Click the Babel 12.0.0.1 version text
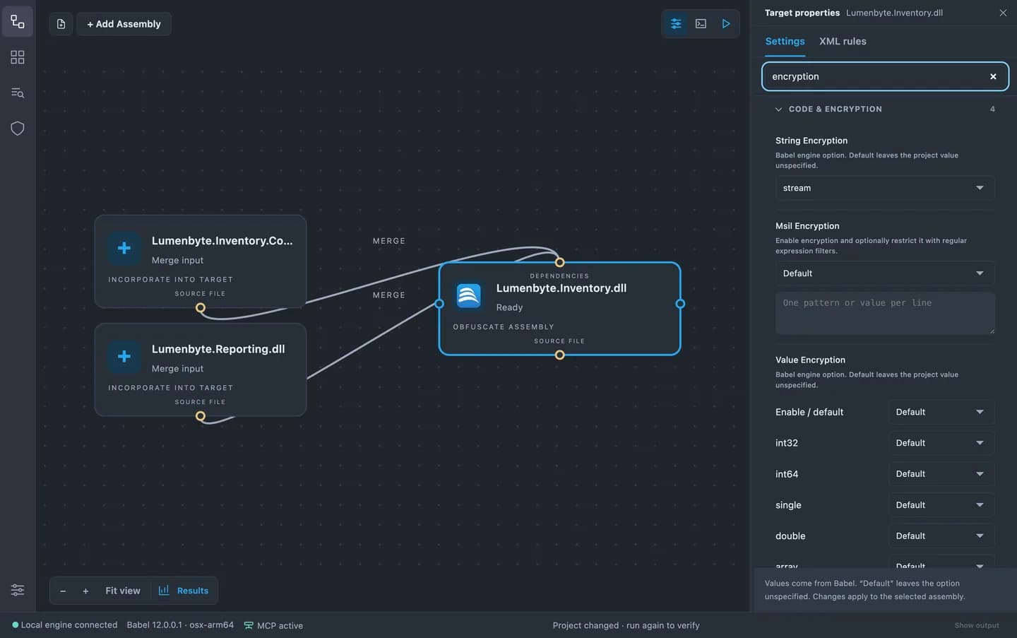 pos(180,625)
